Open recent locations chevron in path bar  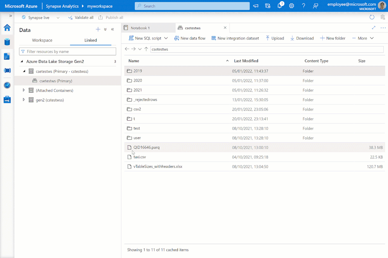pyautogui.click(x=140, y=49)
